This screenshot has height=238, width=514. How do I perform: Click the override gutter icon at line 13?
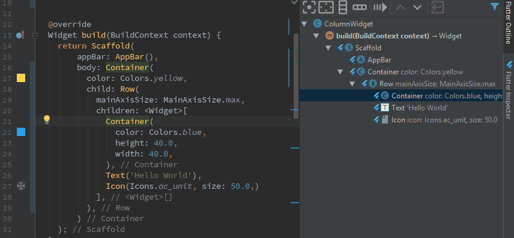[x=20, y=35]
